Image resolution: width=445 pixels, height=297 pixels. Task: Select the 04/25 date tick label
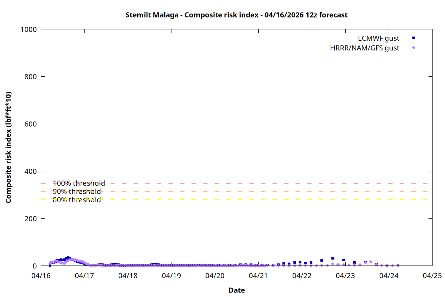(432, 276)
